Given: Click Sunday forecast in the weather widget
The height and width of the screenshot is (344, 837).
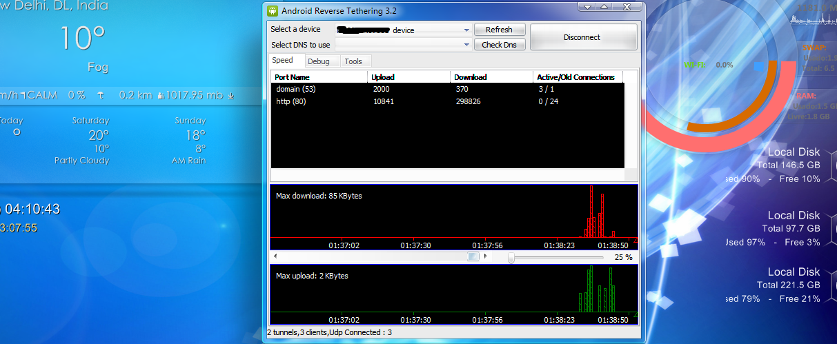Looking at the screenshot, I should [190, 140].
